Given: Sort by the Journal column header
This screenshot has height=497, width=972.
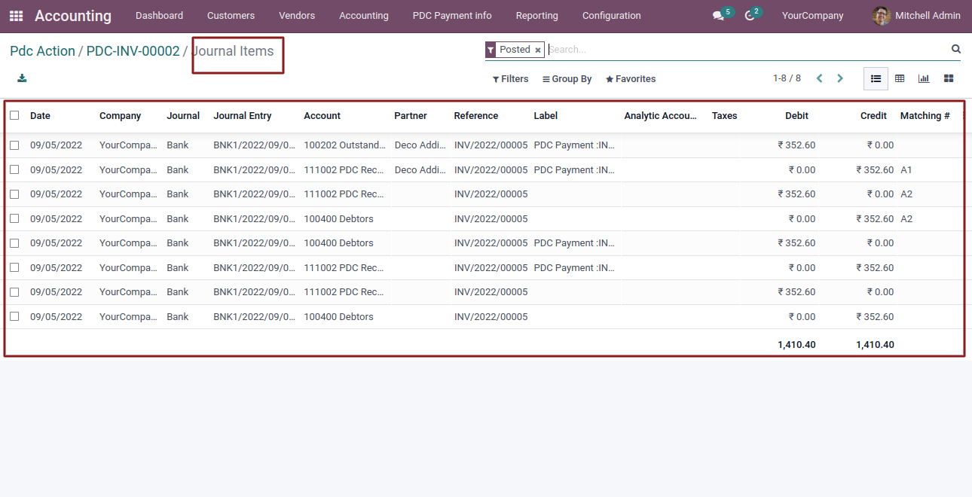Looking at the screenshot, I should (x=183, y=116).
